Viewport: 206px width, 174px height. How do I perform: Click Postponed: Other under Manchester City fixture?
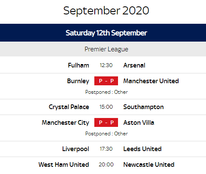click(x=107, y=134)
